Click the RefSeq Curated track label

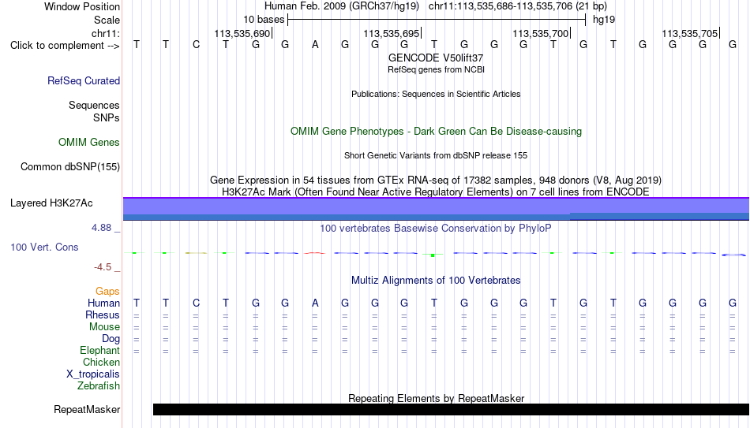[83, 80]
